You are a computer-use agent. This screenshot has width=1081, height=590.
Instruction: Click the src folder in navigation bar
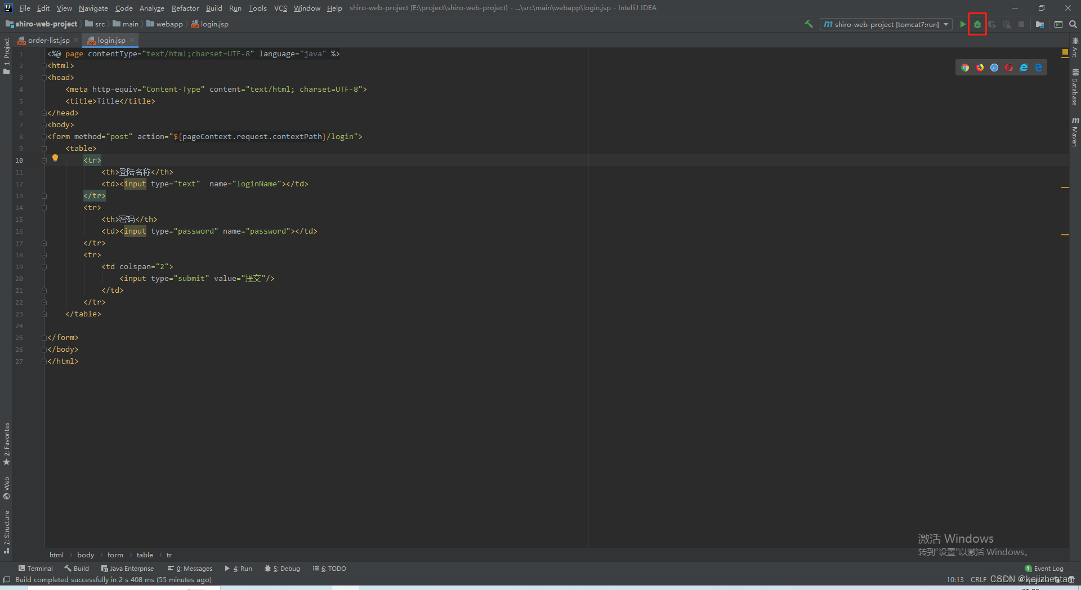pyautogui.click(x=95, y=24)
